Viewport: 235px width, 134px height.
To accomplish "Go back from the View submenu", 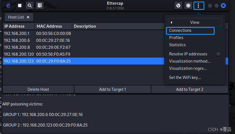I will tap(195, 22).
